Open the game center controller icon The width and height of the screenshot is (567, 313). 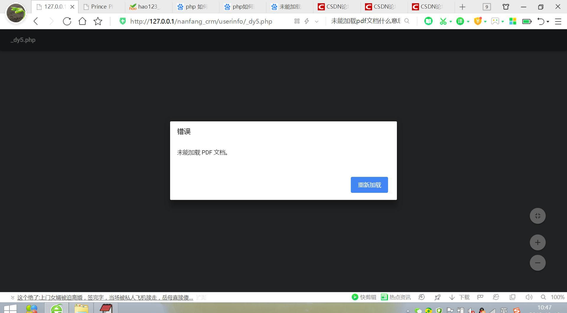click(x=496, y=21)
